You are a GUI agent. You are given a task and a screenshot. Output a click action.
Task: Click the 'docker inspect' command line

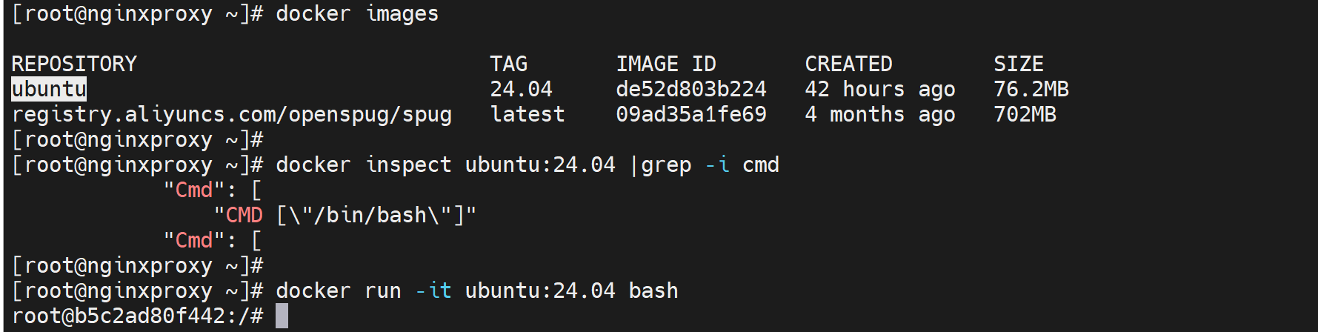click(527, 165)
